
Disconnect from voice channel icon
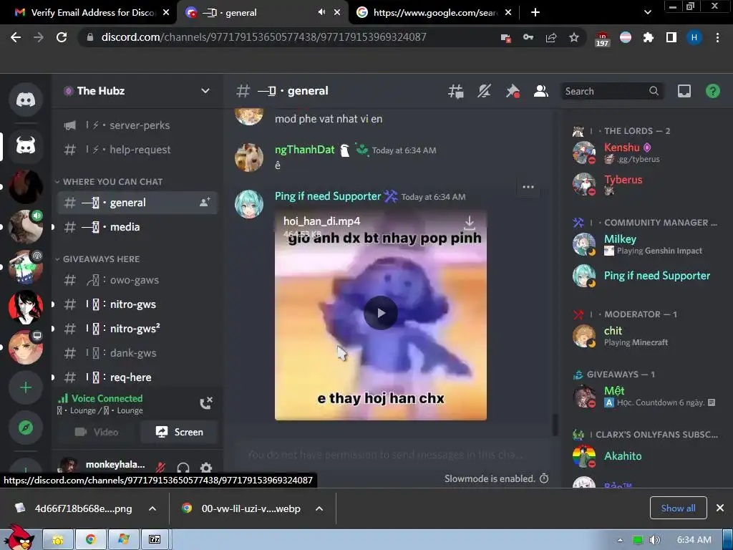click(x=206, y=403)
